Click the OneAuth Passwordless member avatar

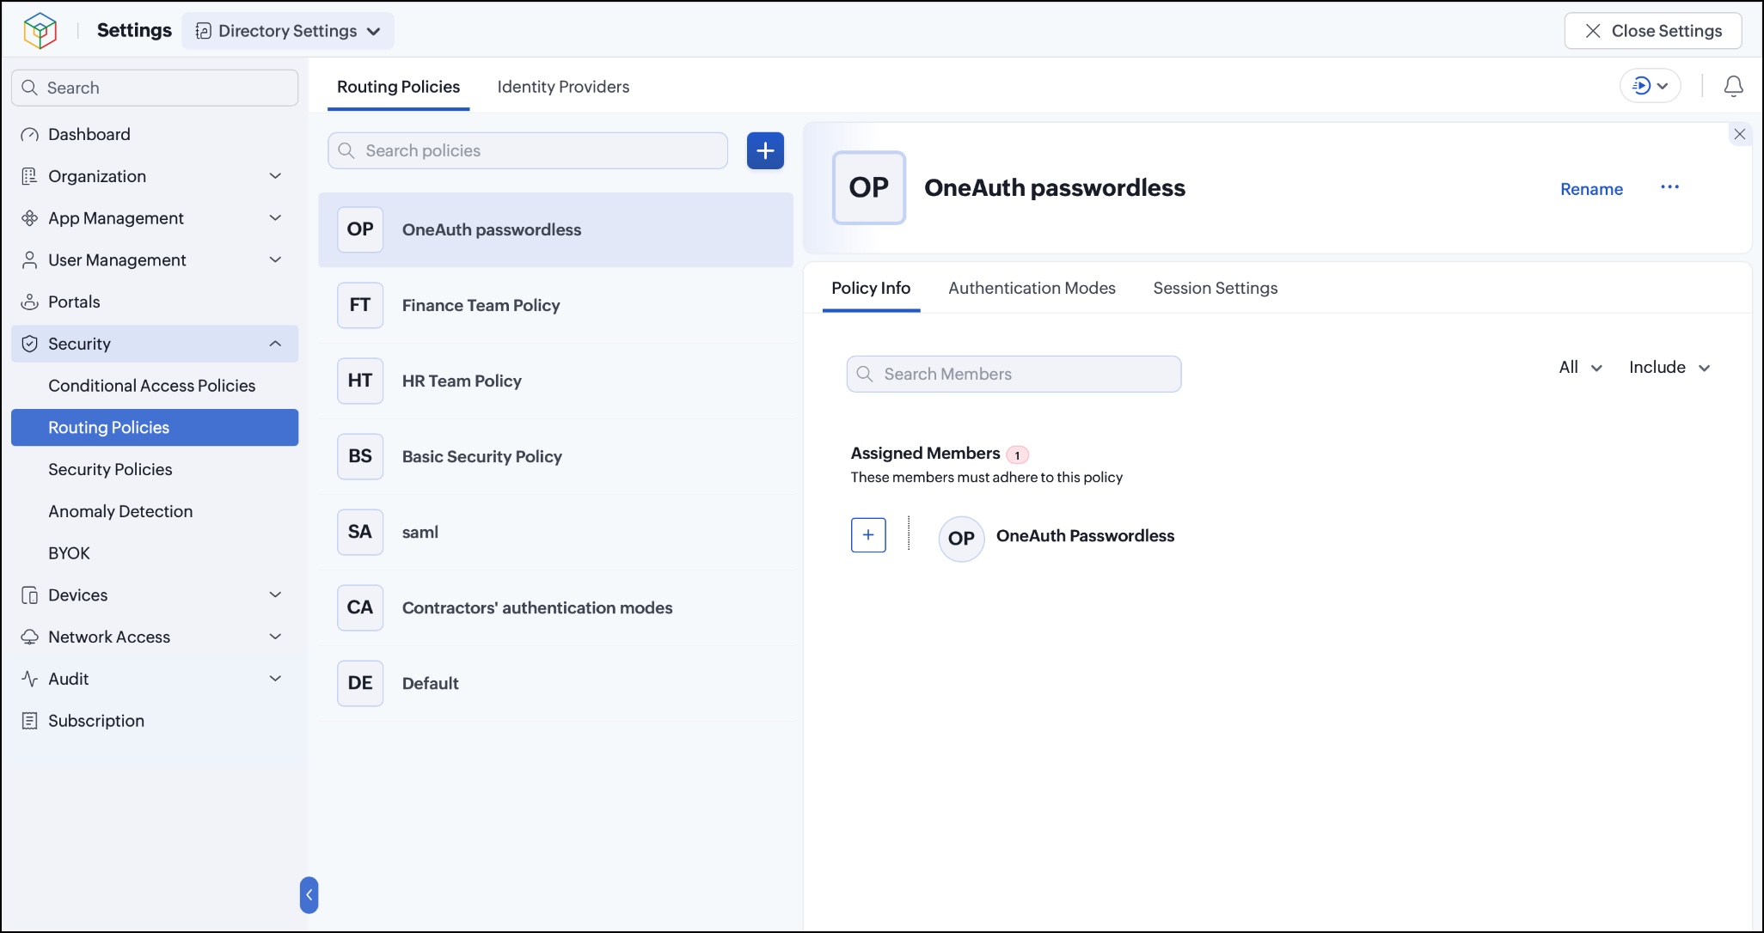[961, 539]
